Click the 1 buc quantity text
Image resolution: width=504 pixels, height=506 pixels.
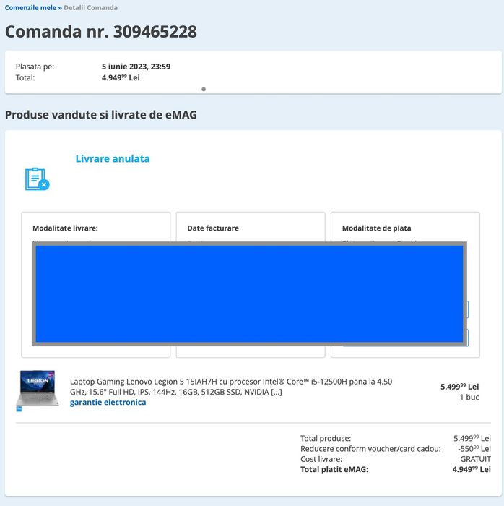coord(469,398)
